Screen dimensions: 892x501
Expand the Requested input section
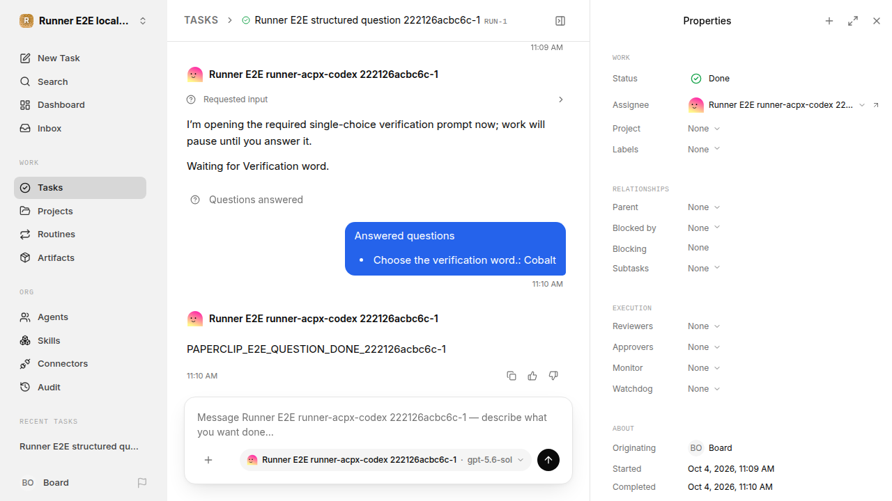[376, 100]
